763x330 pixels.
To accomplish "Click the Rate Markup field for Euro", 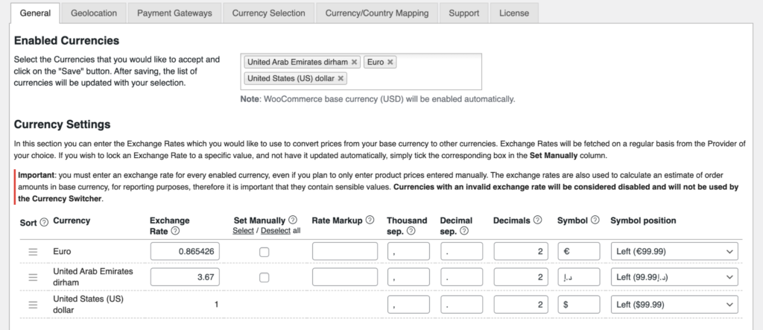I will tap(344, 252).
